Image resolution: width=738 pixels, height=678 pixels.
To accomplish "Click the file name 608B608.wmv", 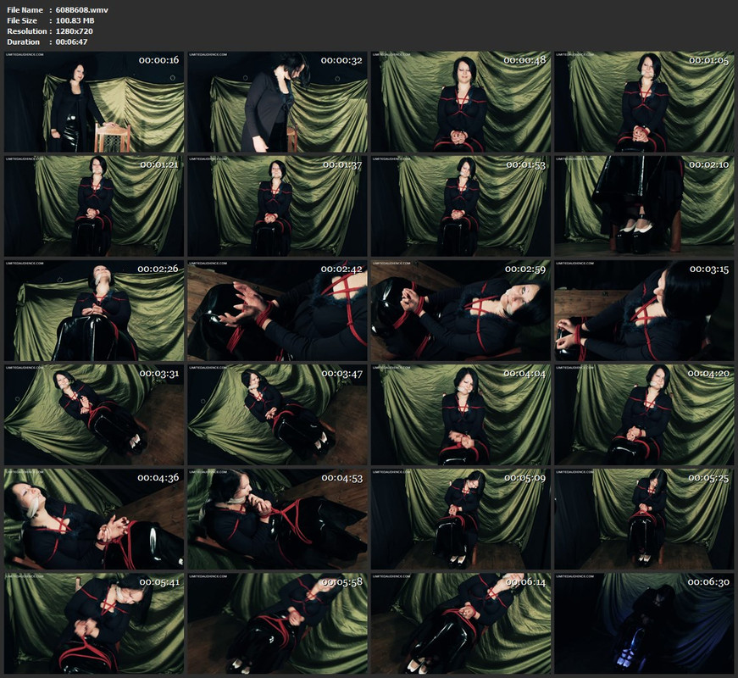I will coord(82,10).
